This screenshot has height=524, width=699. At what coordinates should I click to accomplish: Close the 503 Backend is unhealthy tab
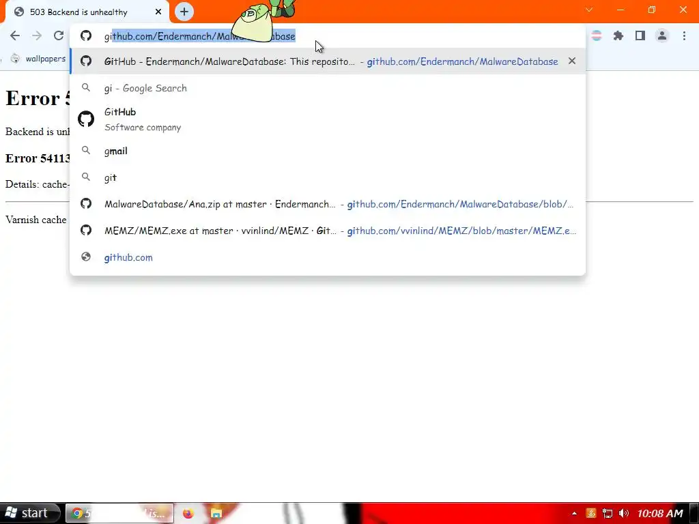[x=158, y=12]
